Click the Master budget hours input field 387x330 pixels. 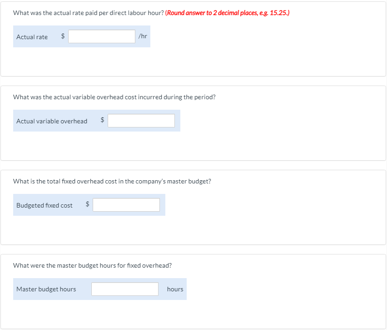[125, 289]
